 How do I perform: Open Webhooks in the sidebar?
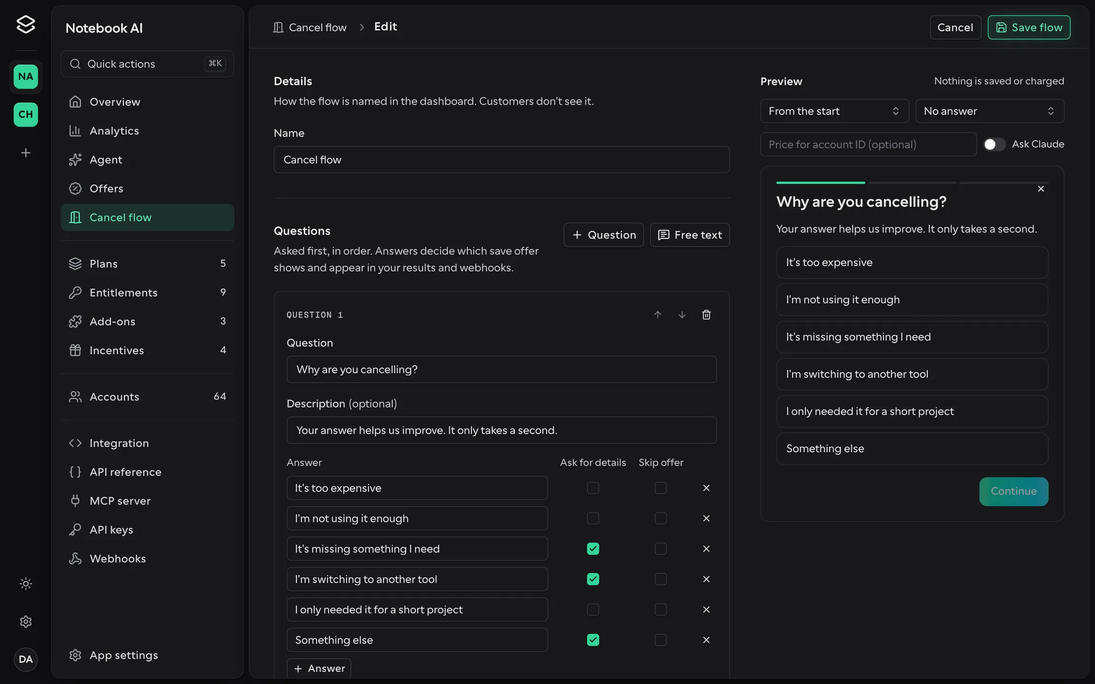(x=147, y=559)
